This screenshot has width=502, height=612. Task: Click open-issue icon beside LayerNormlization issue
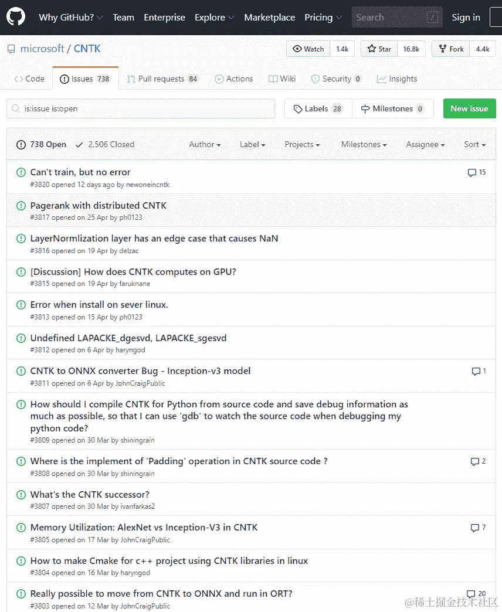(21, 238)
